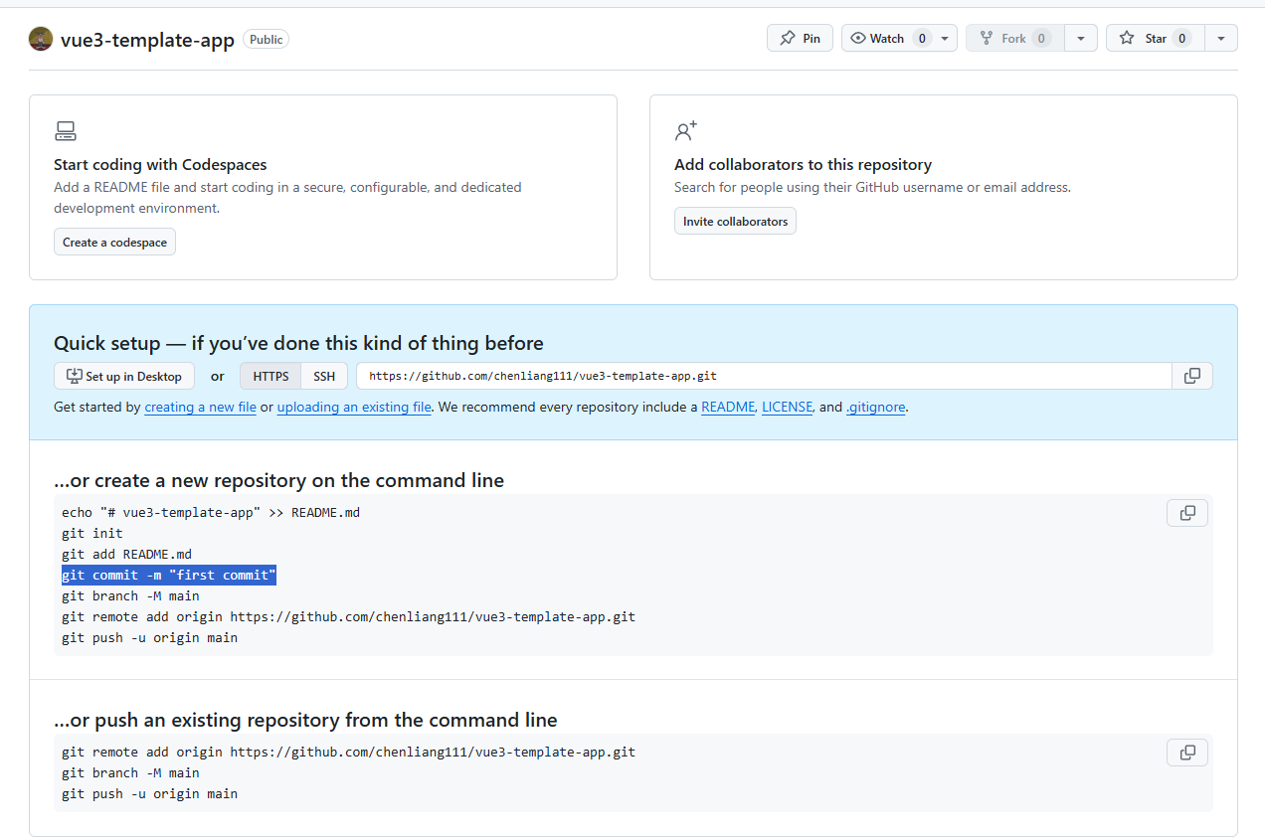The height and width of the screenshot is (839, 1265).
Task: Copy the HTTPS clone URL
Action: click(1192, 376)
